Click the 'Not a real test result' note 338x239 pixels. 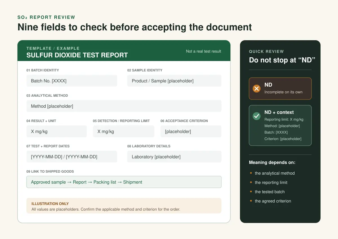pyautogui.click(x=204, y=51)
